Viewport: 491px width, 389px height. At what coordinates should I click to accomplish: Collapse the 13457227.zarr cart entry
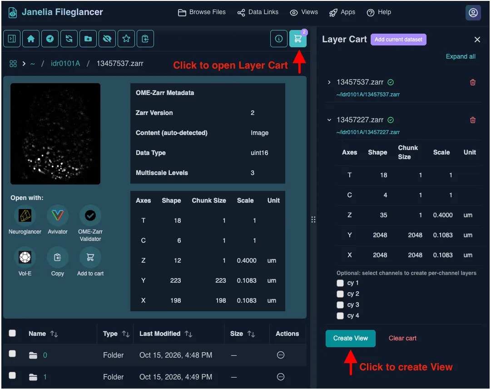329,120
